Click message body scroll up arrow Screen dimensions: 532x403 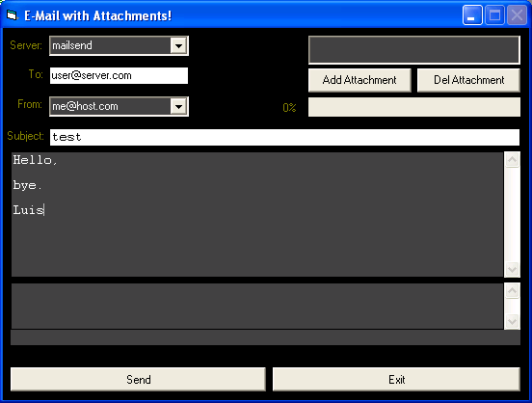512,160
